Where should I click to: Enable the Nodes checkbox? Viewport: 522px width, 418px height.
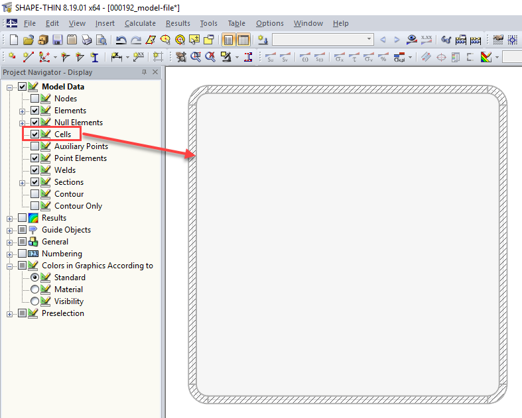35,99
